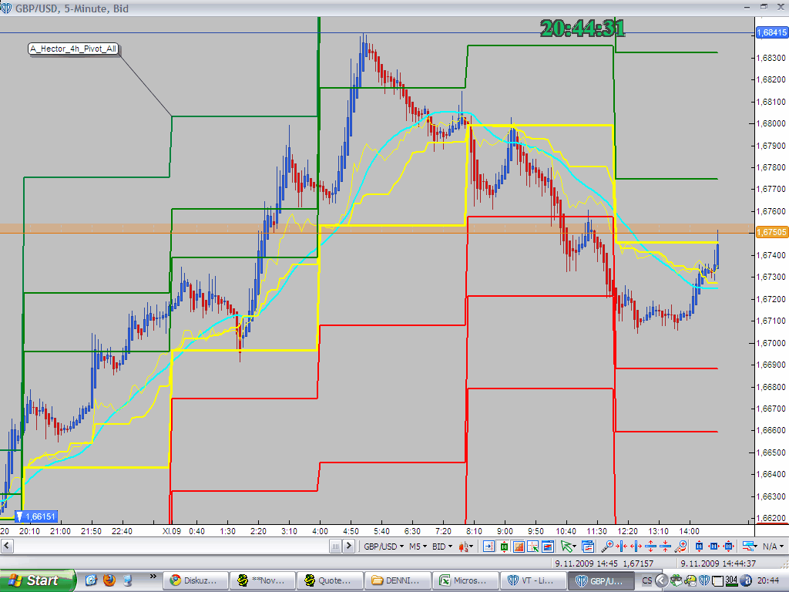This screenshot has width=789, height=592.
Task: Click the vertical fit chart icon
Action: 699,547
